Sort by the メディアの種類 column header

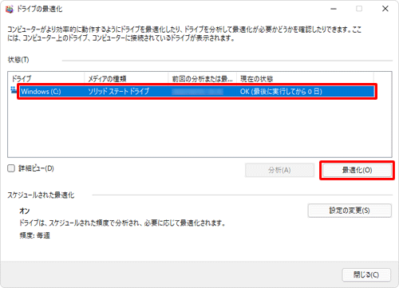(x=126, y=79)
